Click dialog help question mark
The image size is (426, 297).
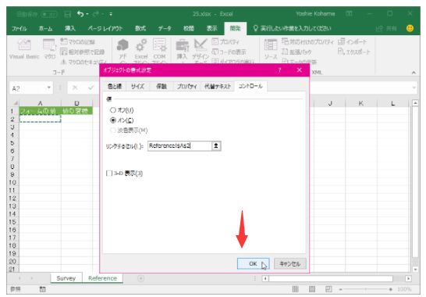pyautogui.click(x=279, y=70)
